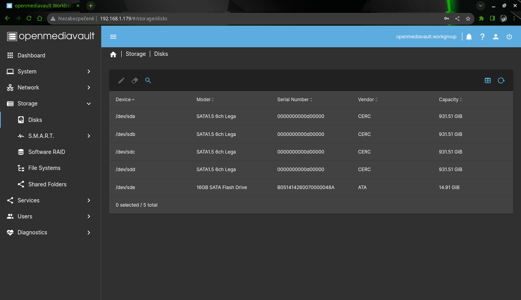Click the 0 selected / 5 total text
Viewport: 521px width, 300px height.
[x=136, y=205]
